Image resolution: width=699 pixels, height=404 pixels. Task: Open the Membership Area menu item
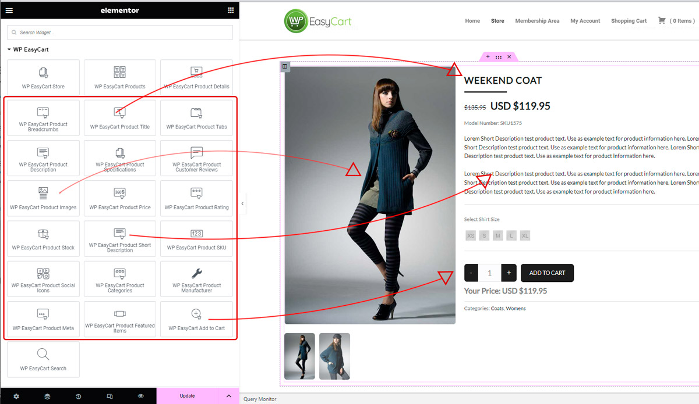click(536, 21)
